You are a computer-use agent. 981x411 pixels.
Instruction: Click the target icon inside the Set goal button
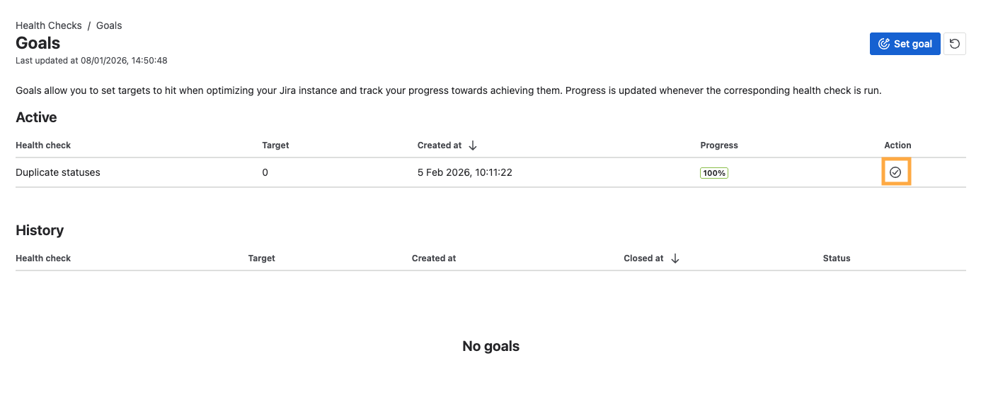click(883, 43)
